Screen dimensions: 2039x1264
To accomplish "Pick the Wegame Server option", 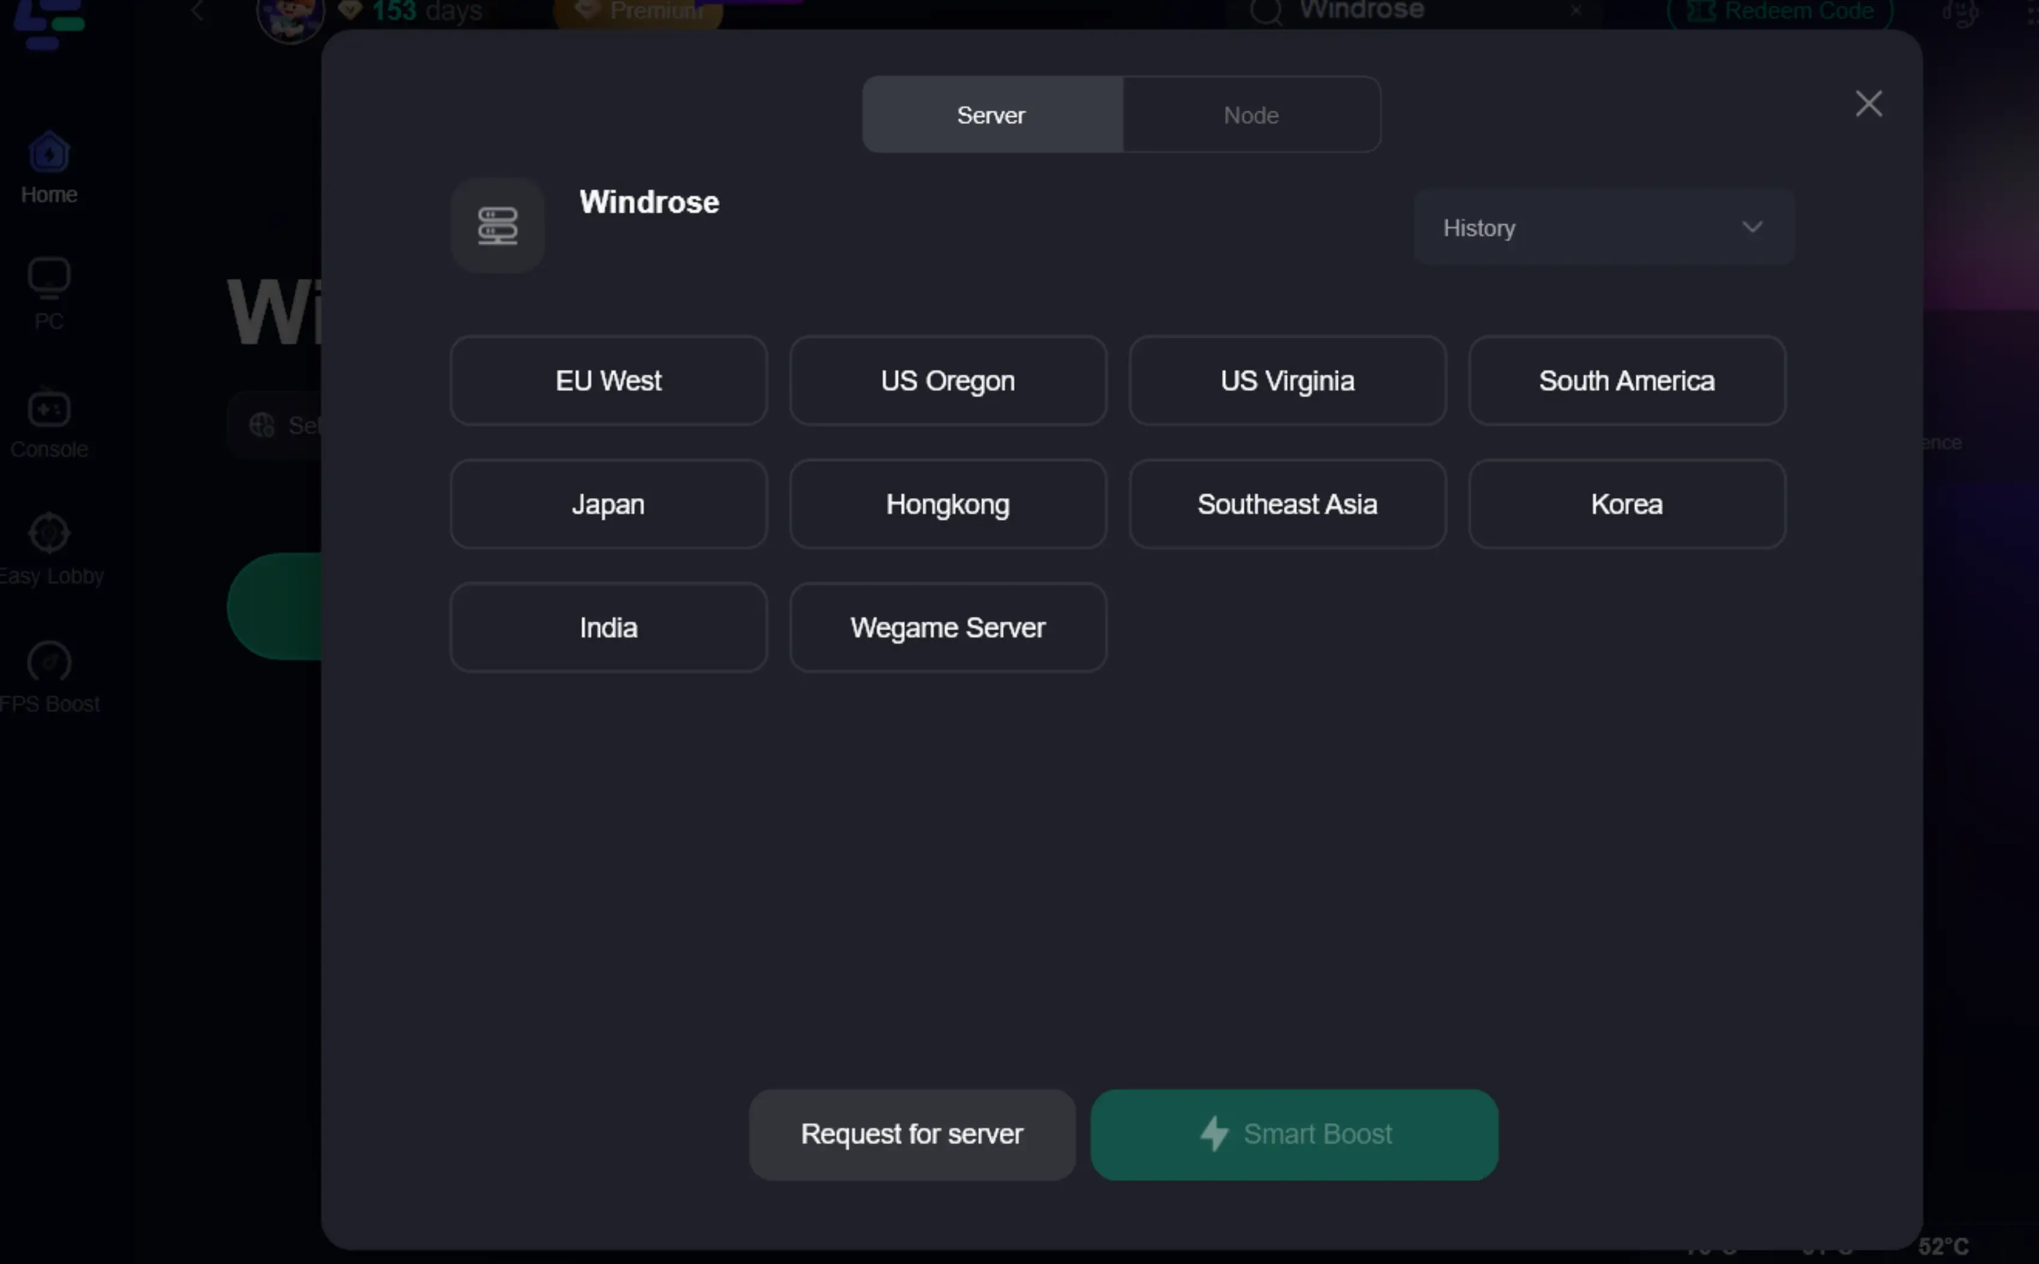I will click(x=947, y=628).
